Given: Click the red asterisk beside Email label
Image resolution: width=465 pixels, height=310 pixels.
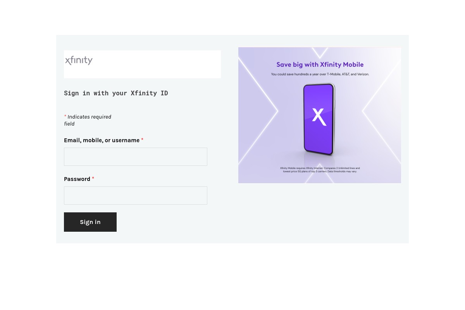Looking at the screenshot, I should tap(142, 140).
